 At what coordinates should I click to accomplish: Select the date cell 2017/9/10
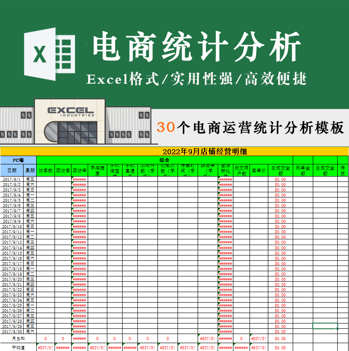12,227
